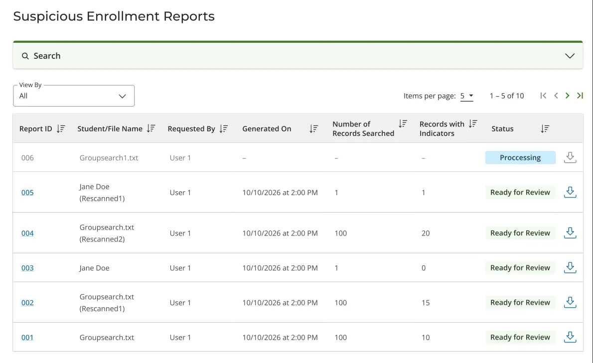This screenshot has height=363, width=593.
Task: Click the Search label text
Action: tap(47, 56)
